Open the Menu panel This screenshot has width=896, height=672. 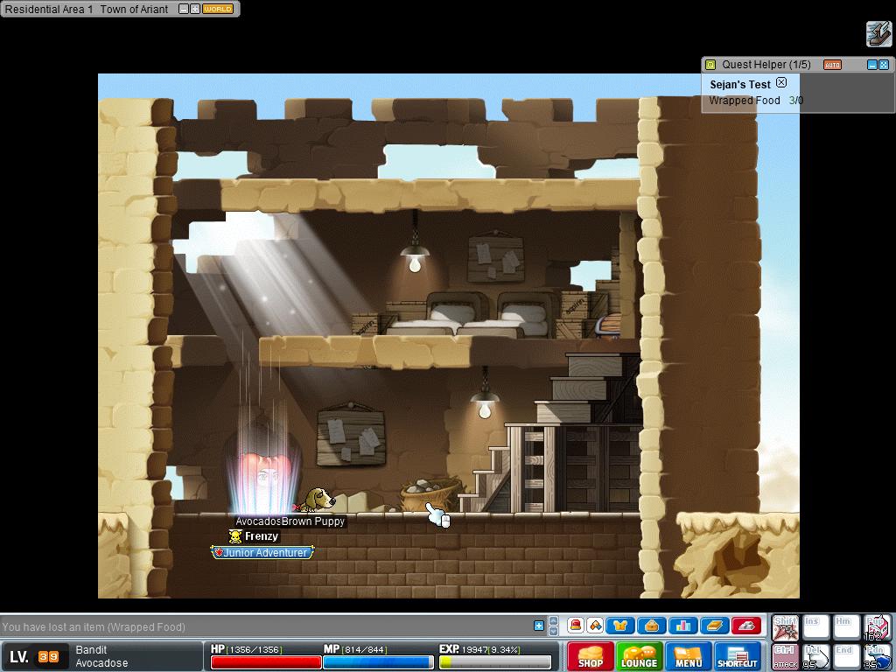pyautogui.click(x=689, y=656)
